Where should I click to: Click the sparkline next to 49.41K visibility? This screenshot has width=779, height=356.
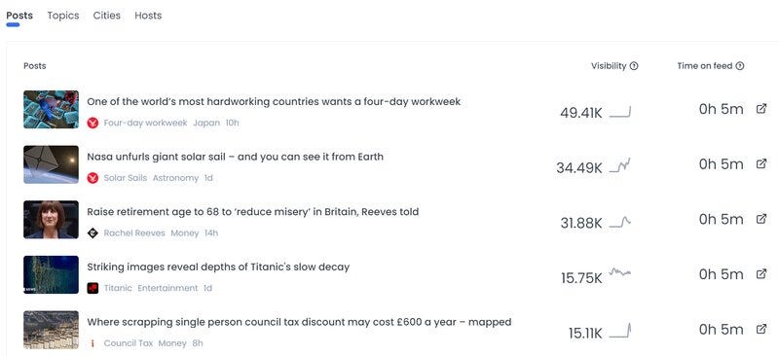620,112
